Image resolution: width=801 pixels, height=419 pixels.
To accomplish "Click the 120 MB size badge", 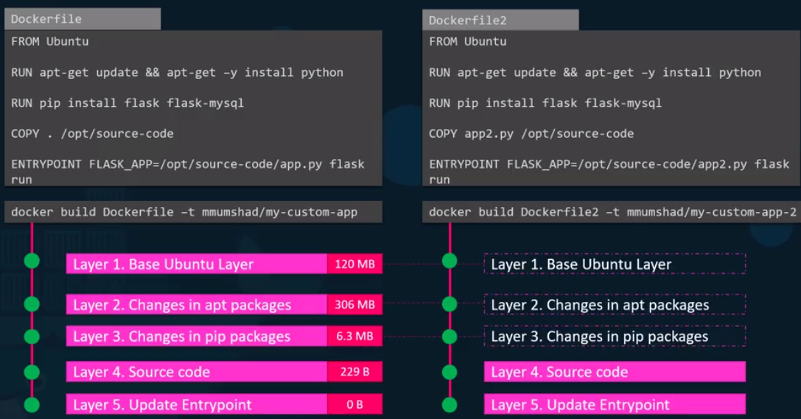I will point(354,264).
